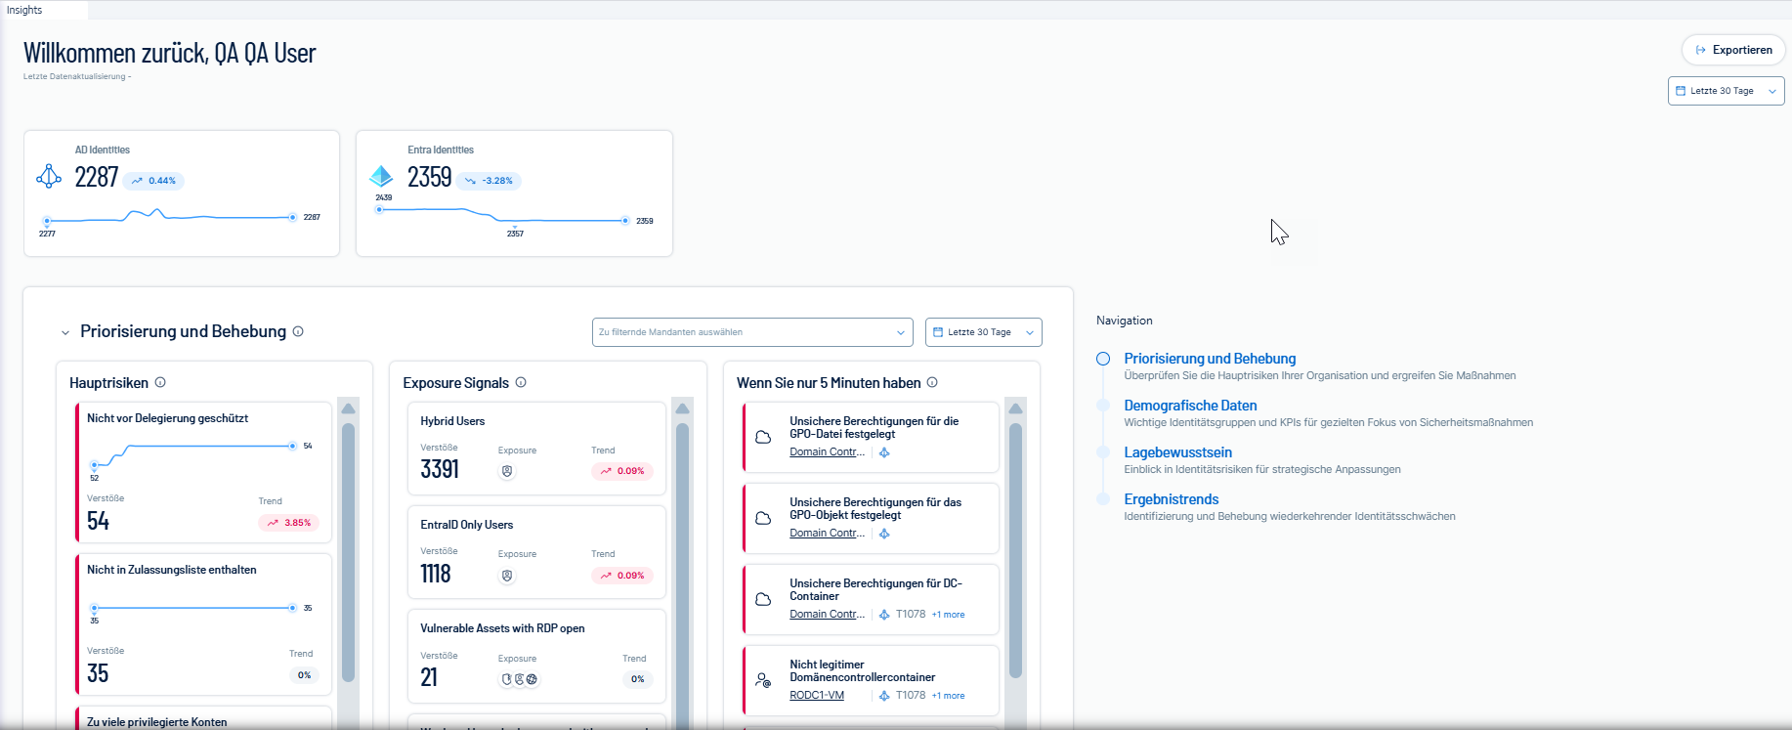The width and height of the screenshot is (1792, 730).
Task: Click cloud icon on GPO-Datei festgelegt card
Action: [x=764, y=437]
